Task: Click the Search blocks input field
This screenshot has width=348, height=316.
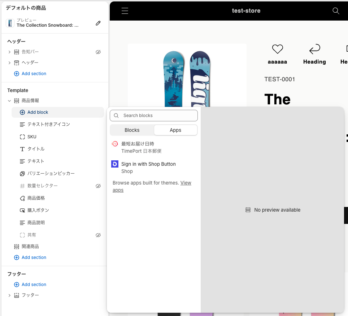Action: click(x=154, y=116)
